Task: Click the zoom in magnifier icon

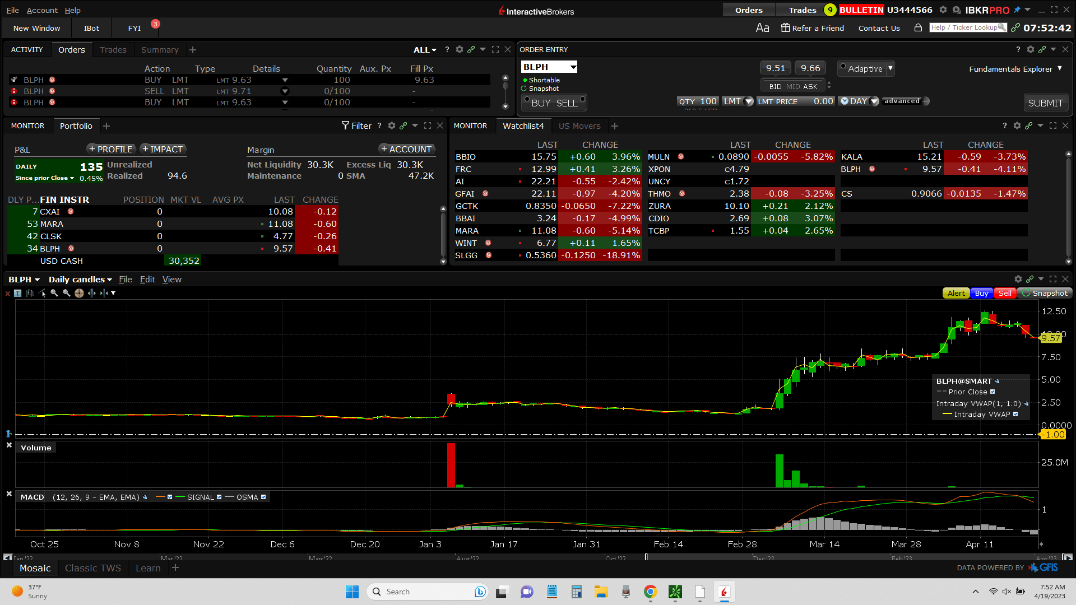Action: point(54,293)
